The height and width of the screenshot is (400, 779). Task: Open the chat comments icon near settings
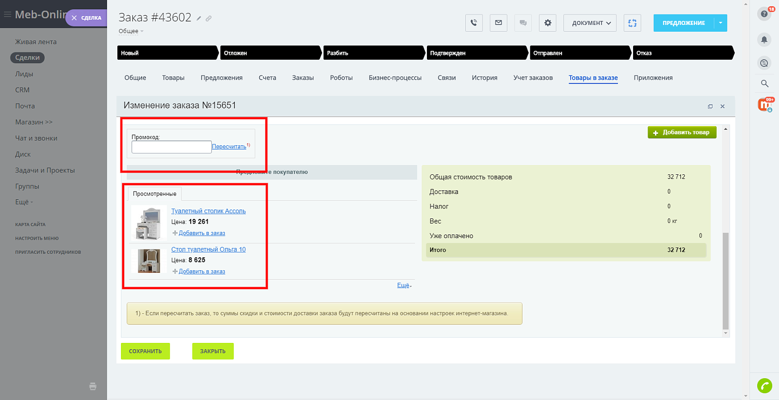[522, 23]
